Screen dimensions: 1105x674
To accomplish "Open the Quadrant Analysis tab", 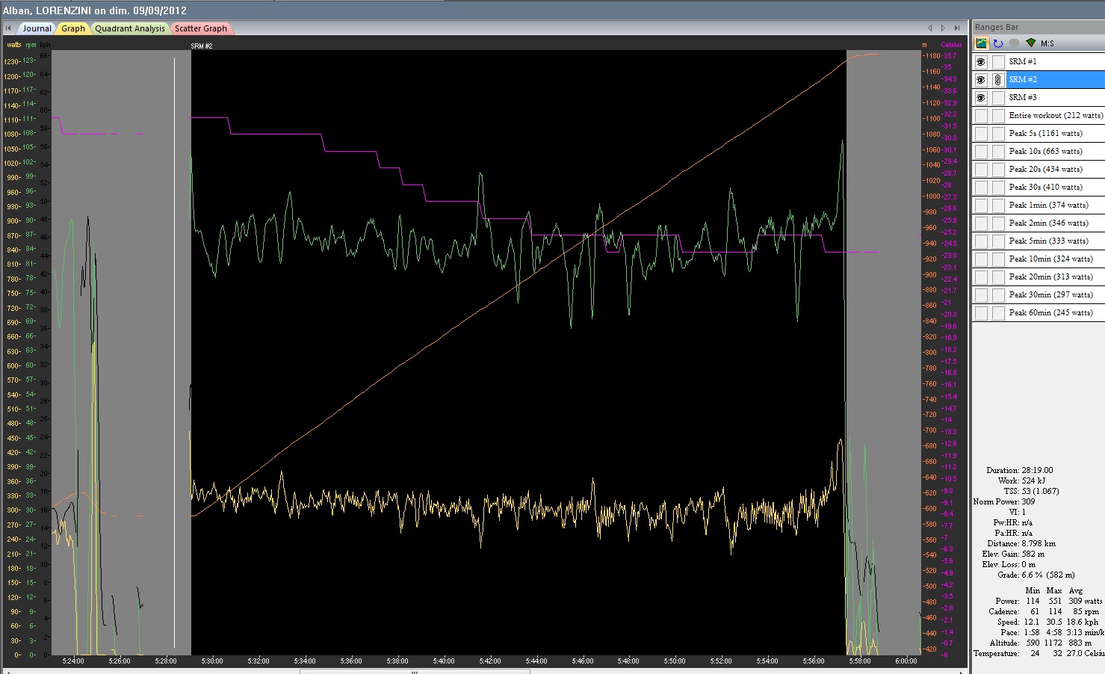I will 130,28.
